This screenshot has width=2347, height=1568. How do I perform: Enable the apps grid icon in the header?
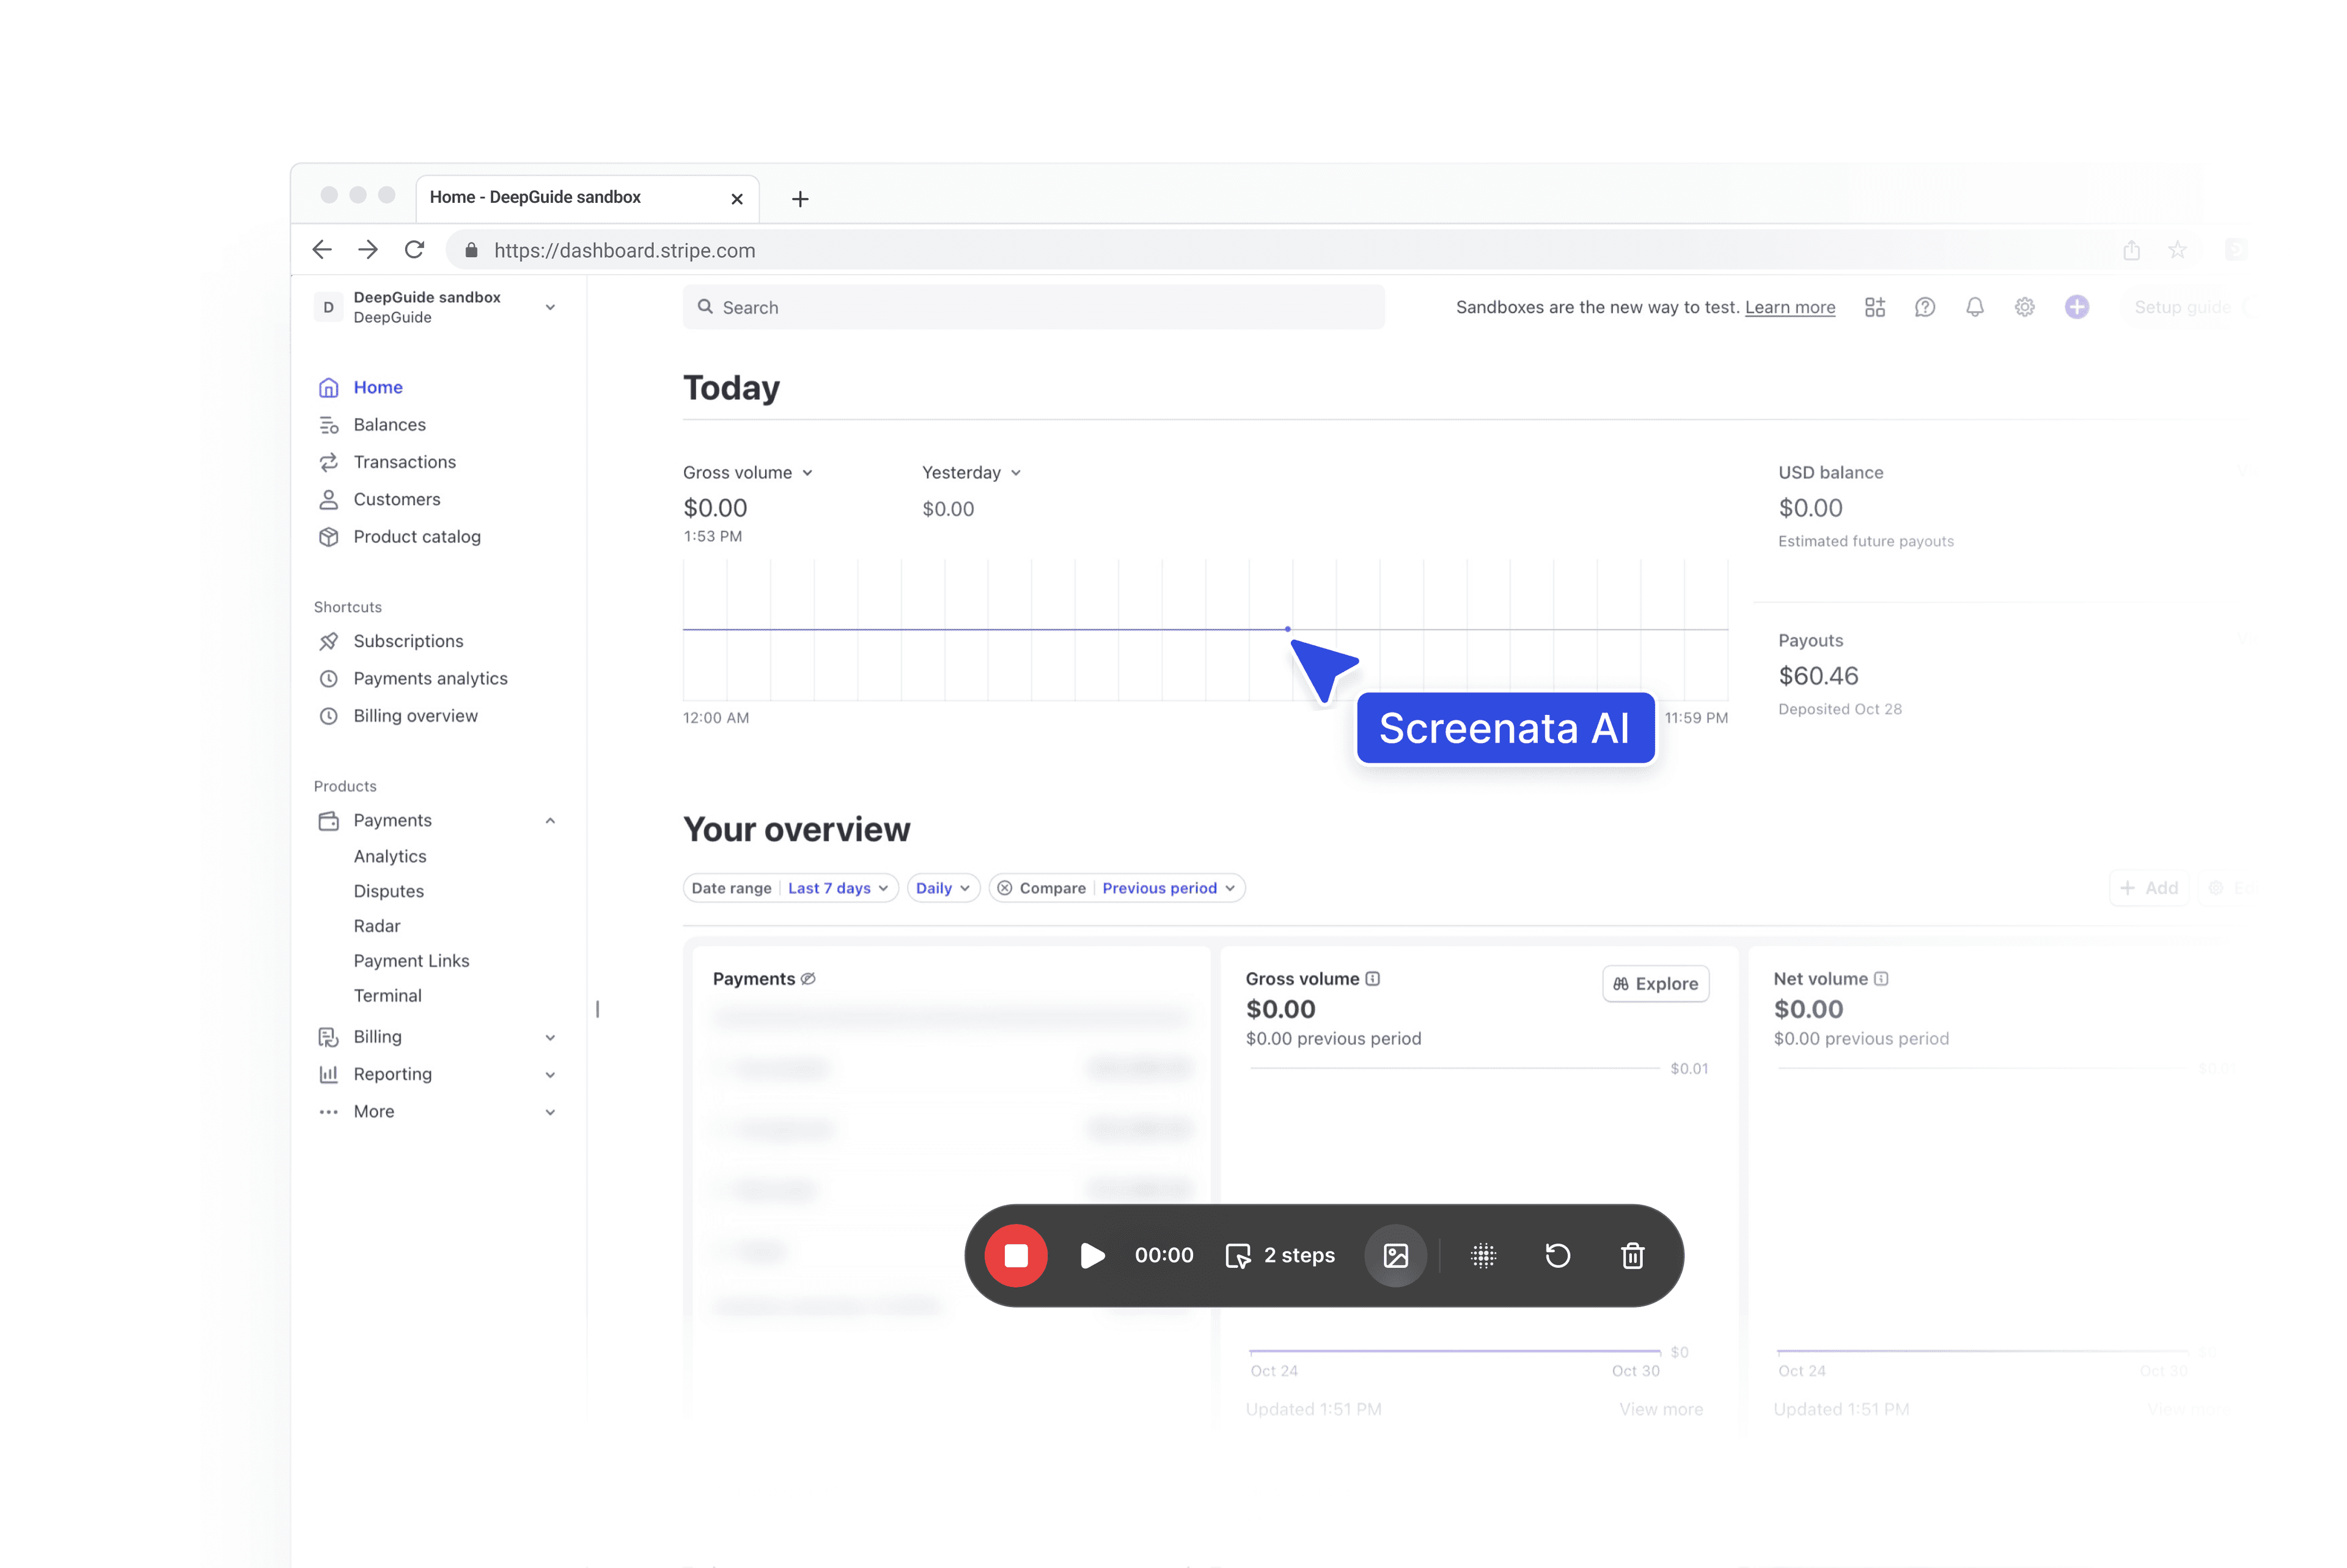(1875, 307)
